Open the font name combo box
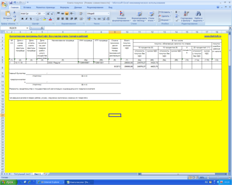The image size is (232, 185). [x=29, y=13]
